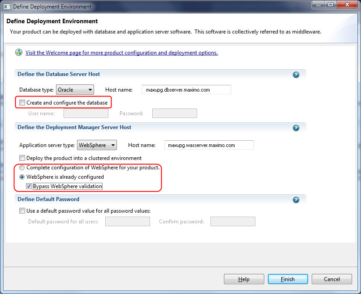Close the Define Deployment Environment window
361x294 pixels.
(x=348, y=4)
